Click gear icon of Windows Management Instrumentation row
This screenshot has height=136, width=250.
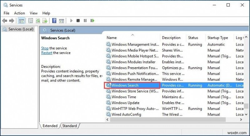pyautogui.click(x=108, y=44)
